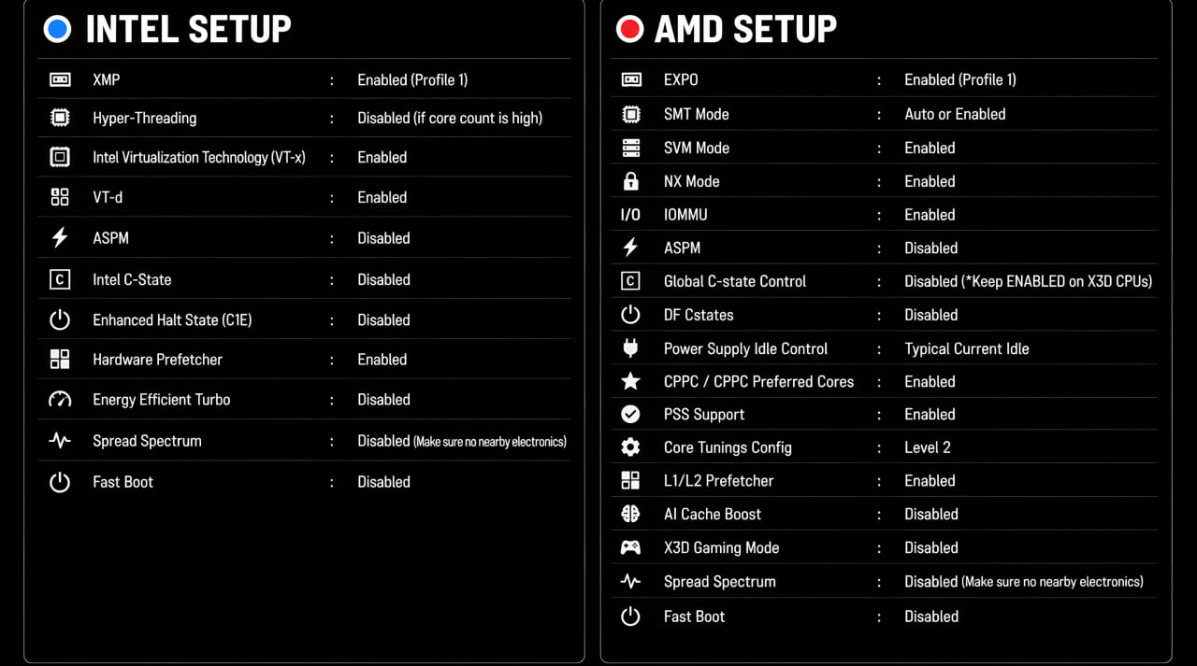The image size is (1197, 666).
Task: Select the Global C-state Control row
Action: point(885,281)
